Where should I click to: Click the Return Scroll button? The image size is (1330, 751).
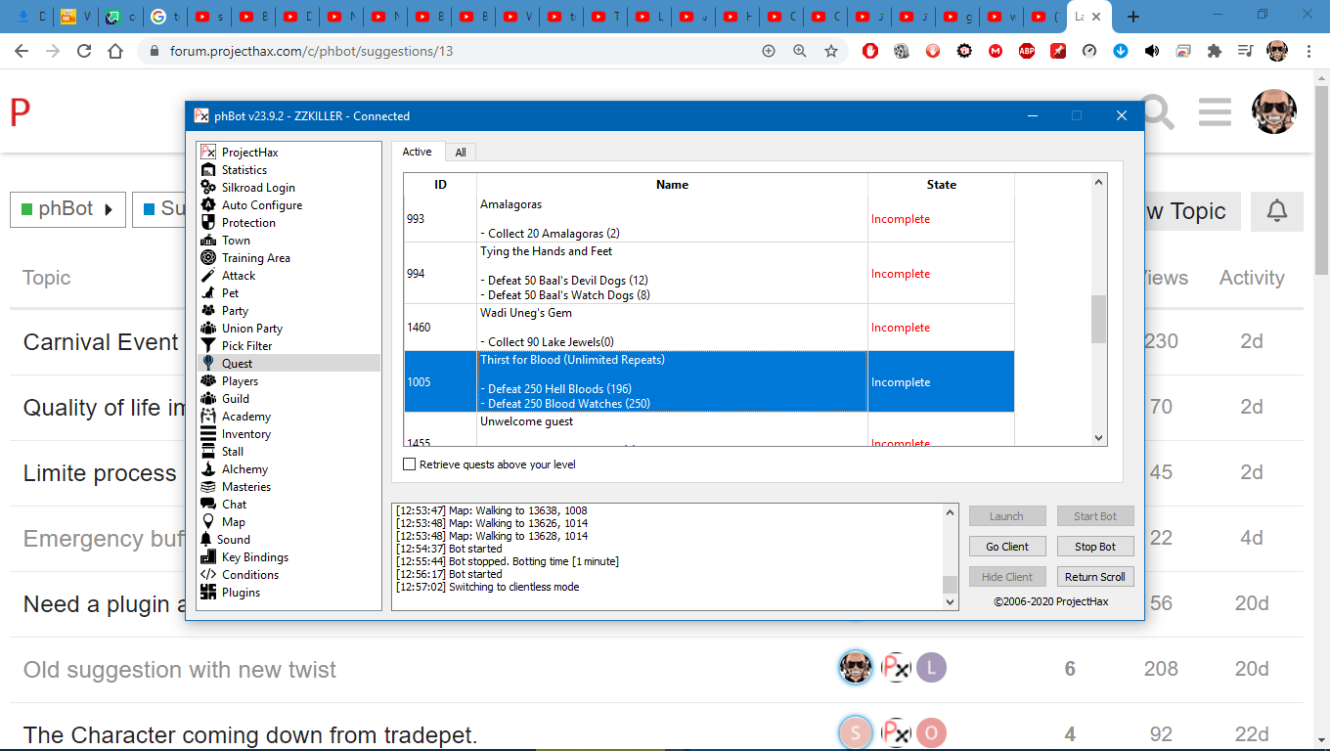1094,577
